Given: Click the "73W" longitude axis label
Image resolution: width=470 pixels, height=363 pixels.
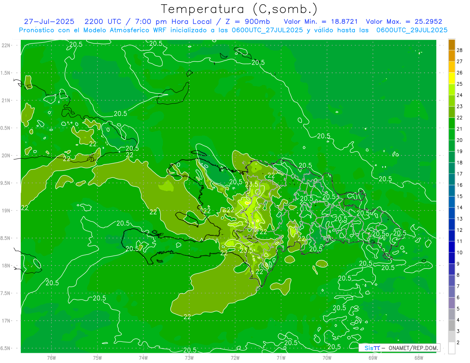Looking at the screenshot, I should point(189,358).
